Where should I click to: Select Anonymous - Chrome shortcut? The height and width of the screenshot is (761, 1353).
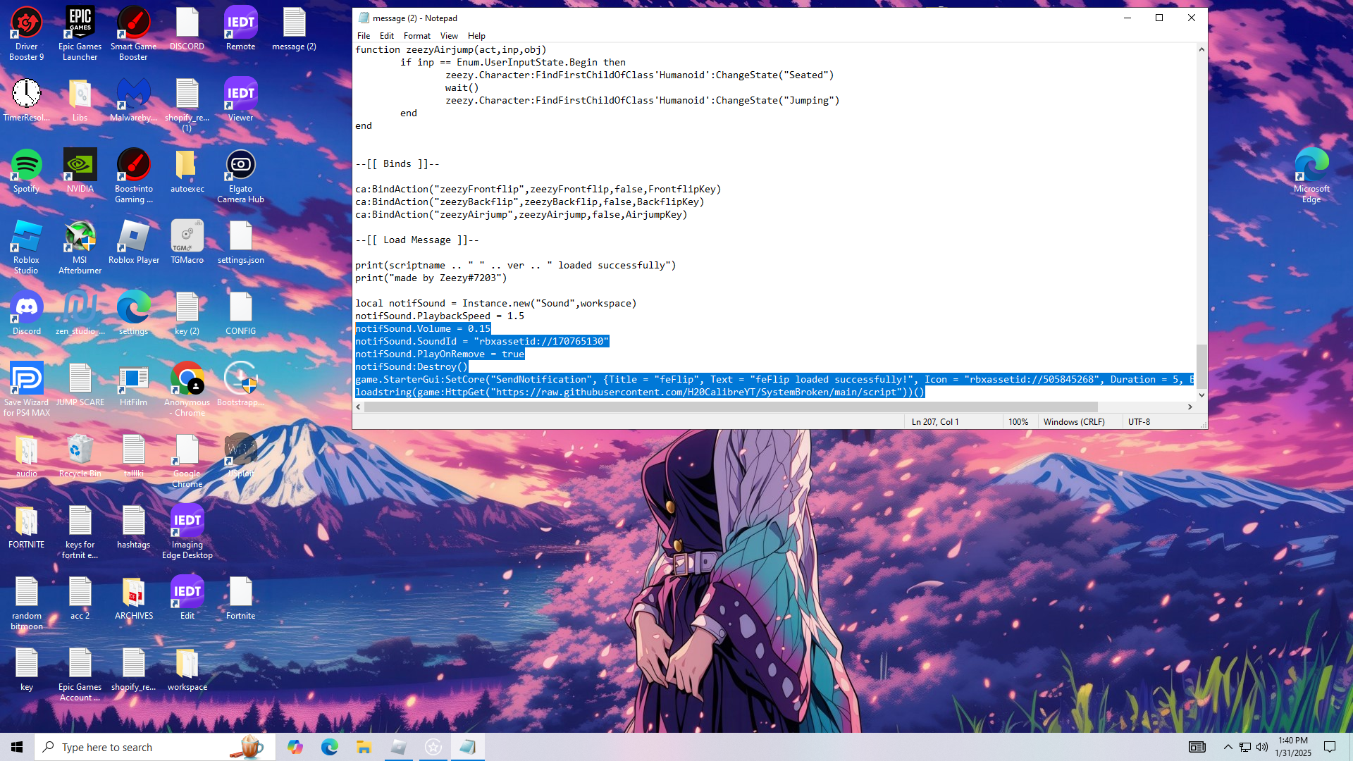coord(187,390)
